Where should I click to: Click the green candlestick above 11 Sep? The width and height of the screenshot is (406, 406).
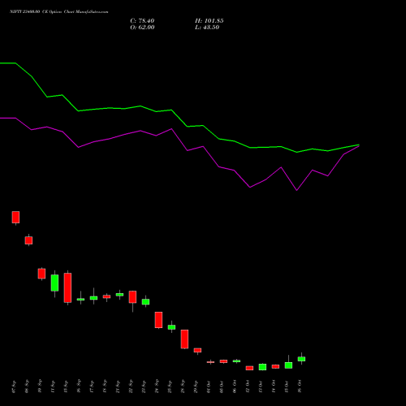point(54,283)
